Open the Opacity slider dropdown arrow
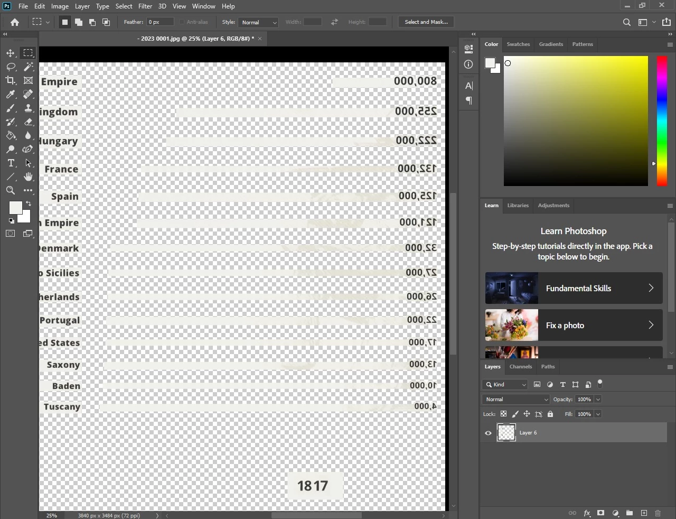Screen dimensions: 676x519 point(598,400)
